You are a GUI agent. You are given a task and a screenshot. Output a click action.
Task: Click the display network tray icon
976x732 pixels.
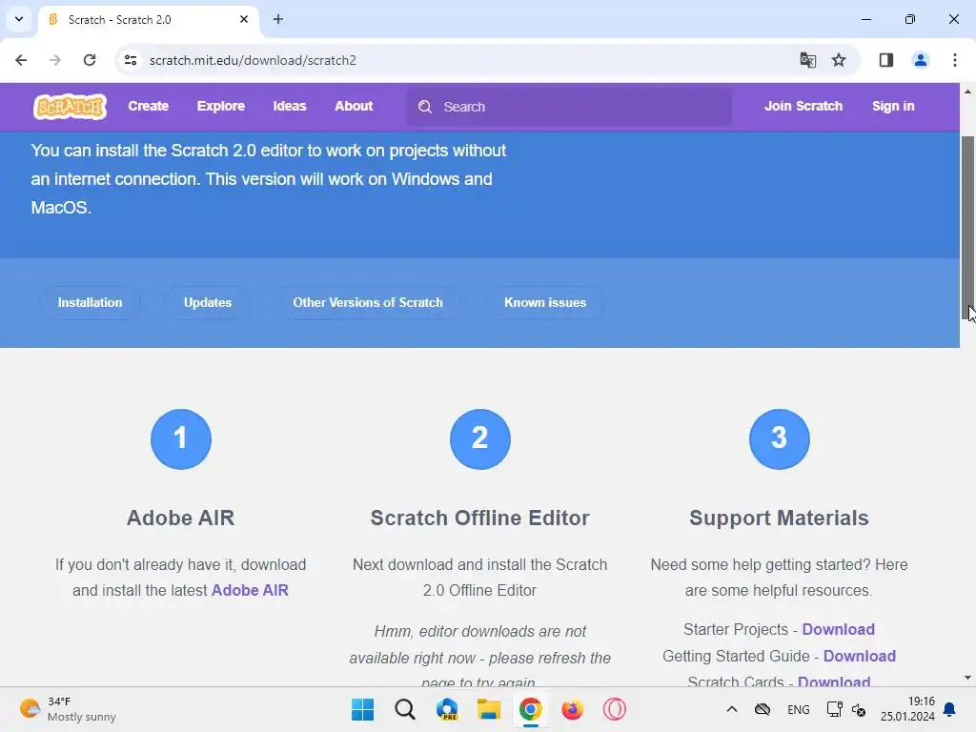point(834,709)
